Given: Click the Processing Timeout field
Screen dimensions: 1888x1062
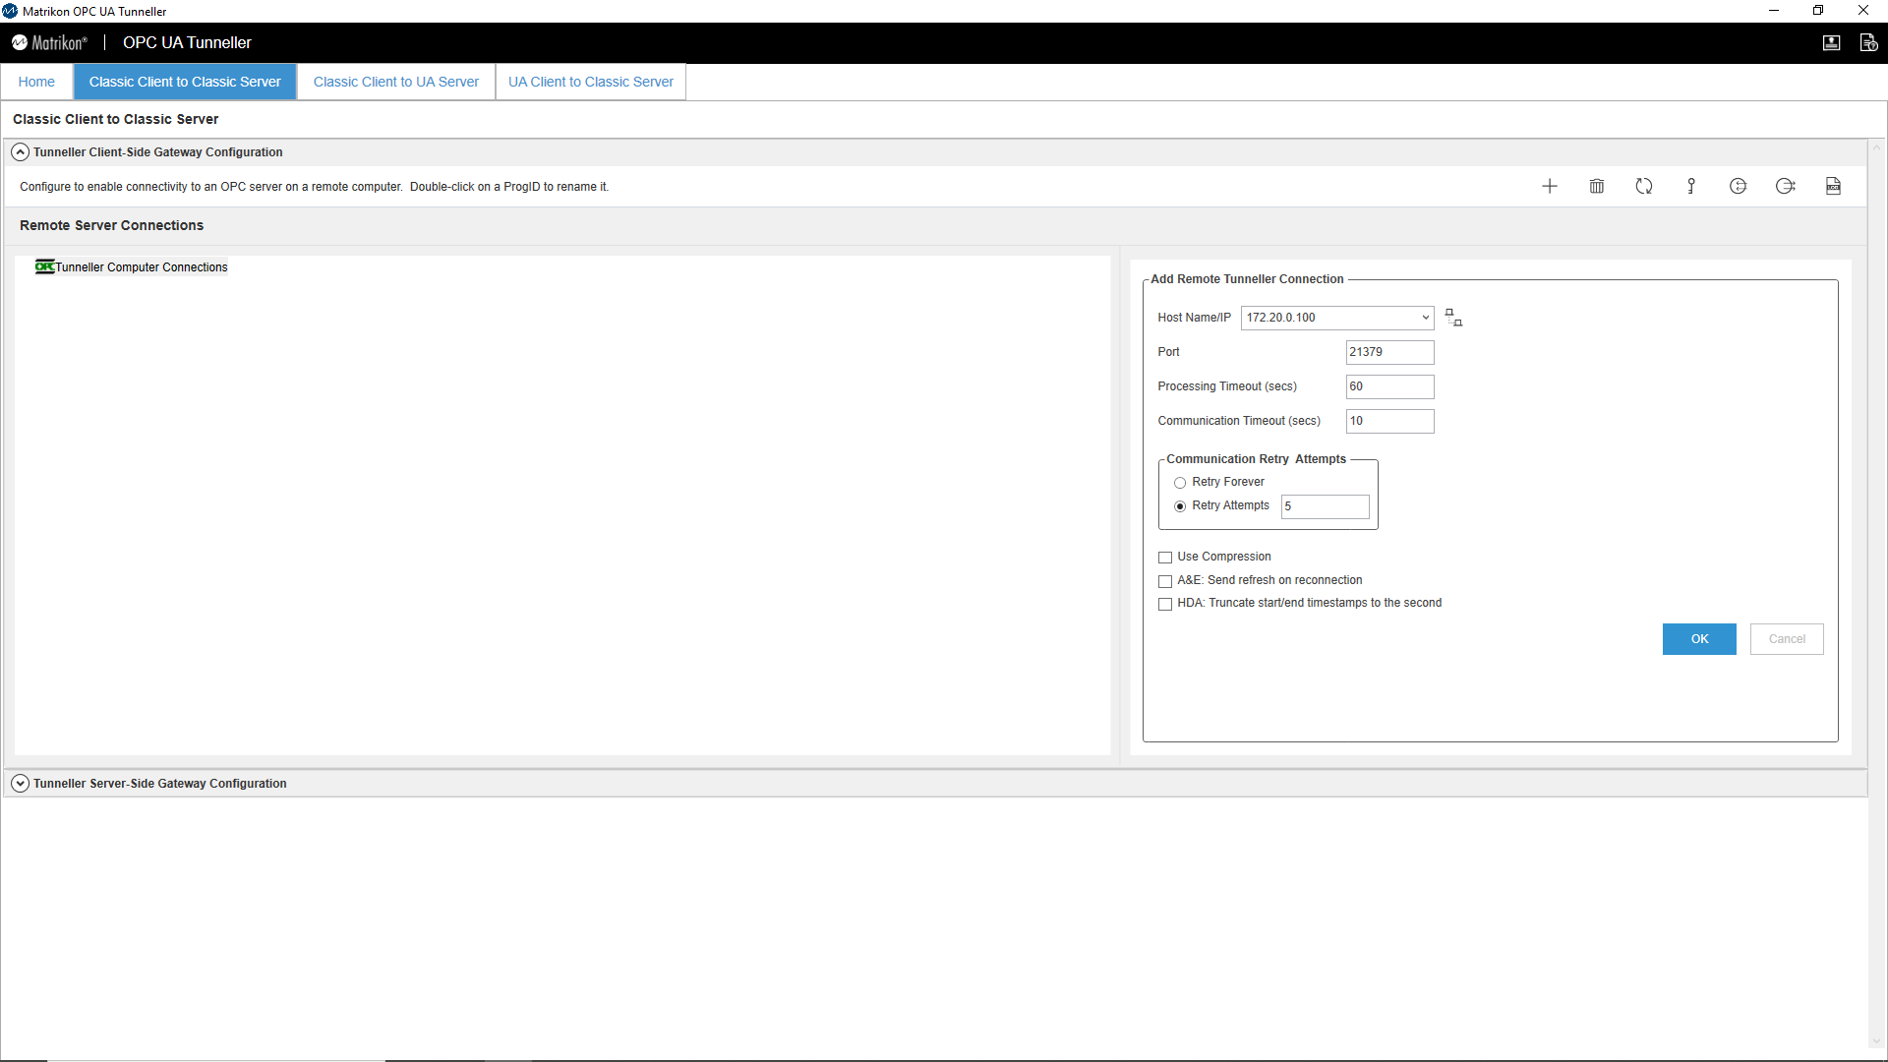Looking at the screenshot, I should (x=1389, y=386).
